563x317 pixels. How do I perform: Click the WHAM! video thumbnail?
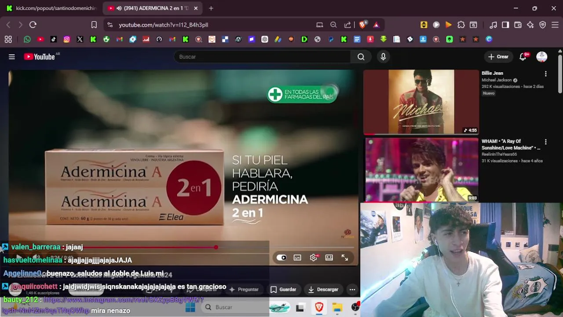pos(421,170)
